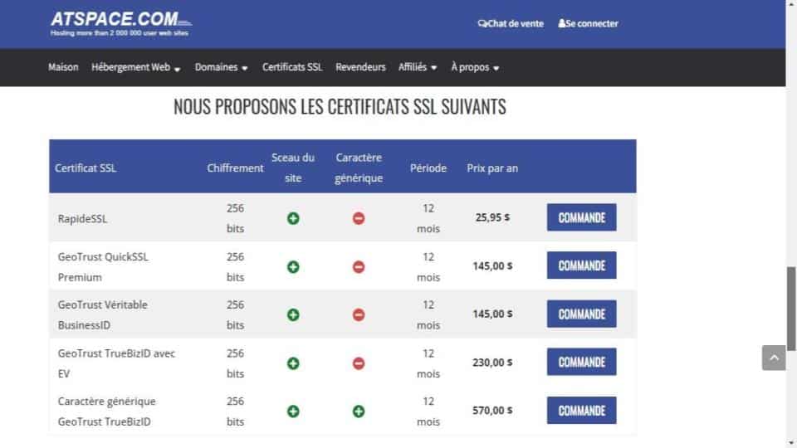
Task: Click COMMANDE for GeoTrust Véritable BusinessID
Action: click(581, 314)
